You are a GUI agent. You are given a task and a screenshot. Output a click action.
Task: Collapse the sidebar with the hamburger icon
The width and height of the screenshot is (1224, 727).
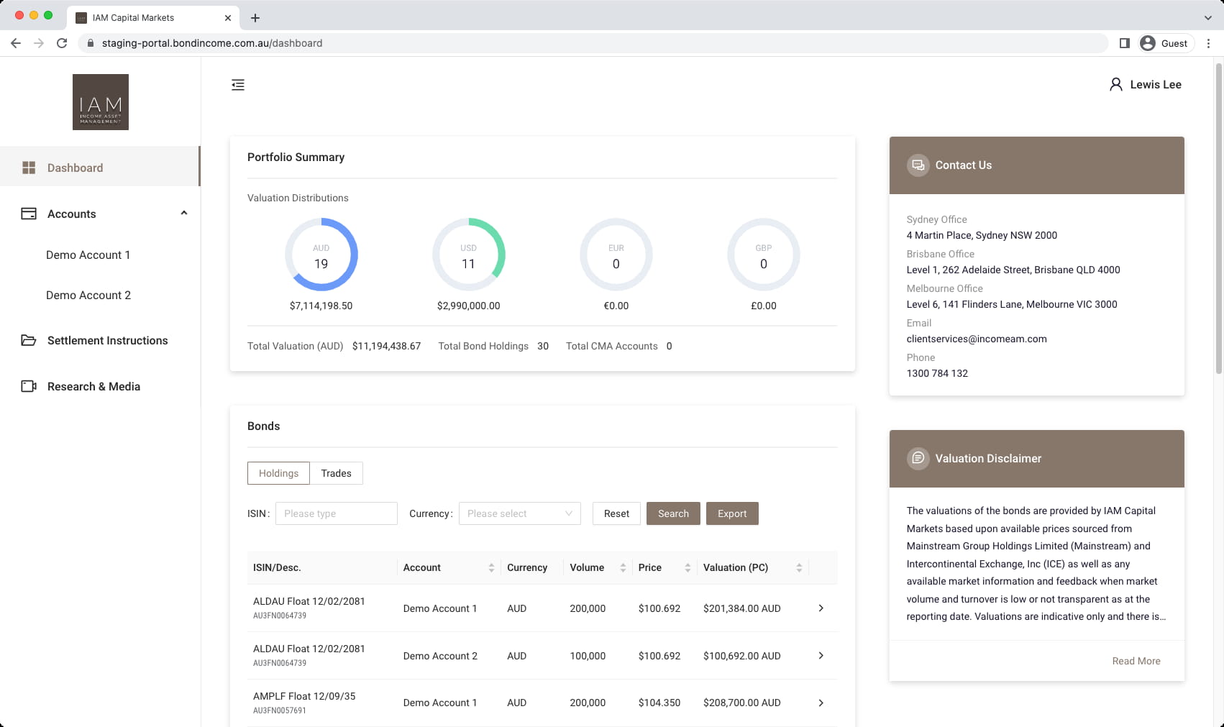click(237, 85)
